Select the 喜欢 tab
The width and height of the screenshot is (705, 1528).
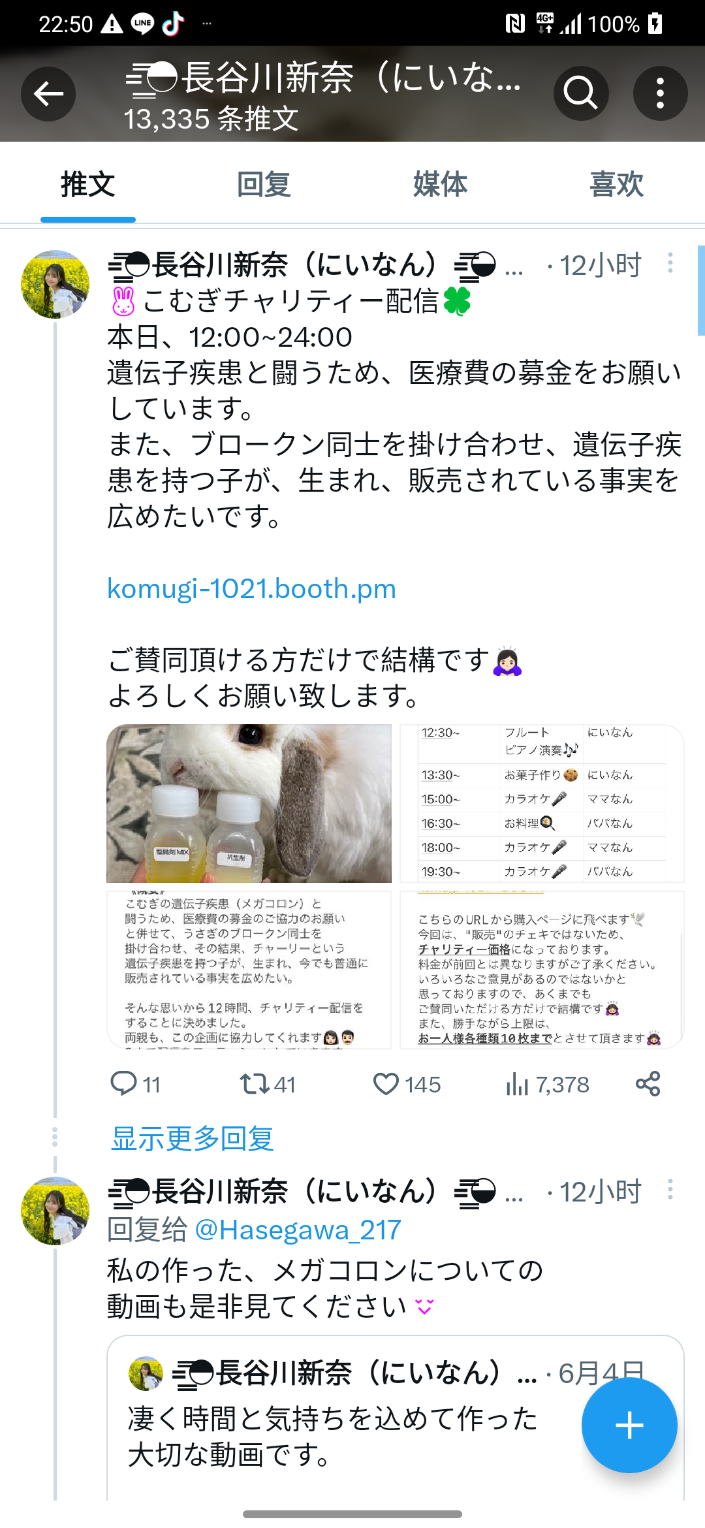[616, 184]
